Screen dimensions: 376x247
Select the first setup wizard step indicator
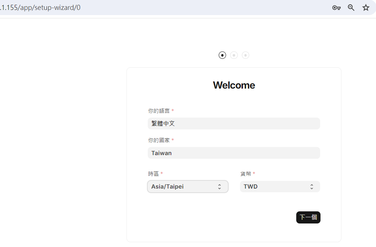click(222, 55)
